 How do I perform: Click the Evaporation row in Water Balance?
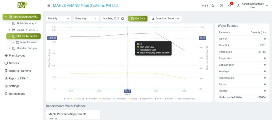coord(242,58)
